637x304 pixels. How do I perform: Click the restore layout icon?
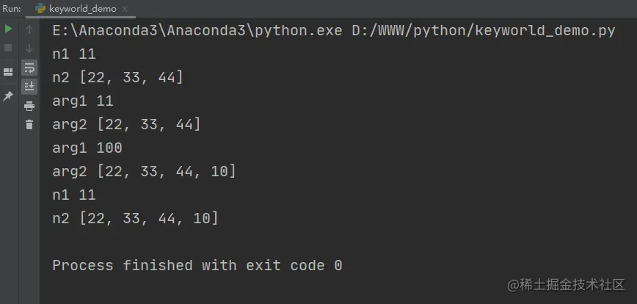tap(8, 72)
